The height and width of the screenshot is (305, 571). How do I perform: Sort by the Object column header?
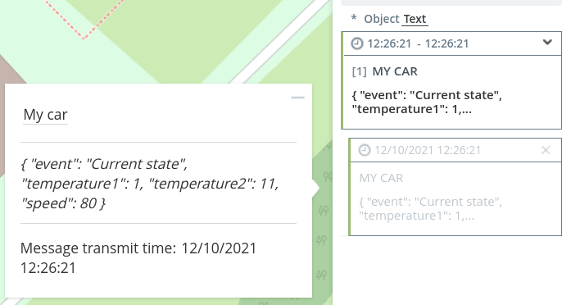[381, 19]
